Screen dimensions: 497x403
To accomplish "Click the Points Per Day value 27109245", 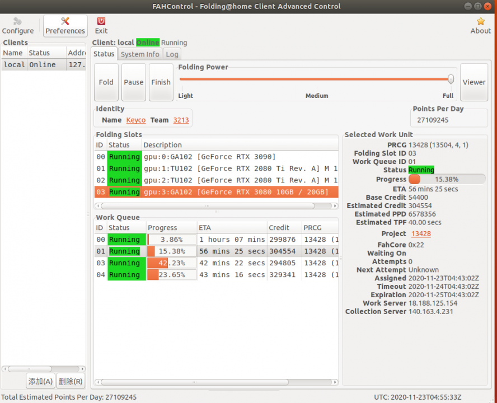I will (x=433, y=120).
